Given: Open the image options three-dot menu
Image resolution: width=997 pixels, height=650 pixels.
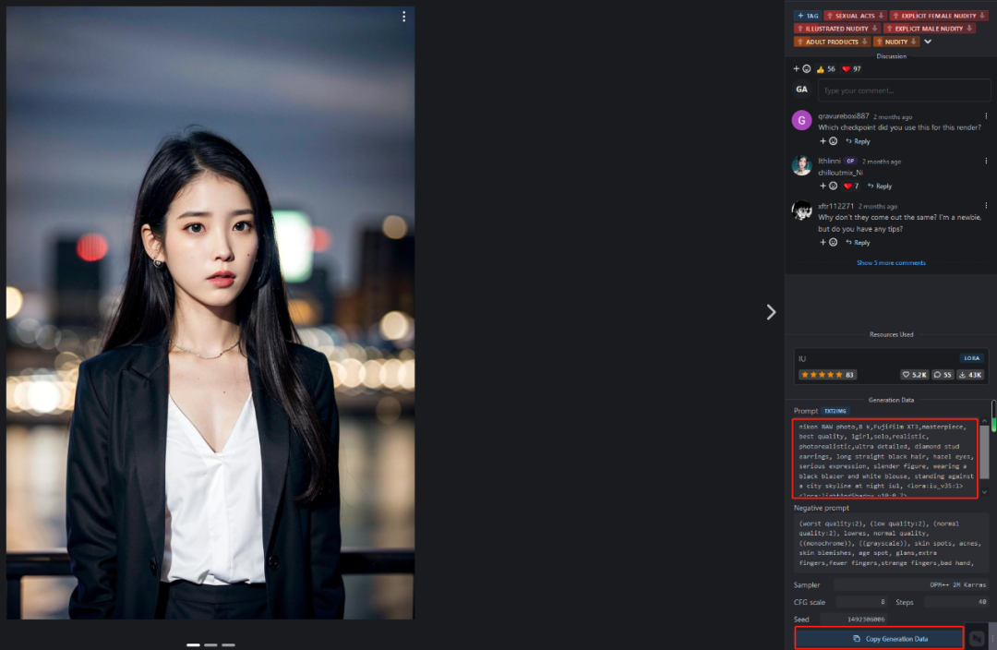Looking at the screenshot, I should [x=403, y=17].
